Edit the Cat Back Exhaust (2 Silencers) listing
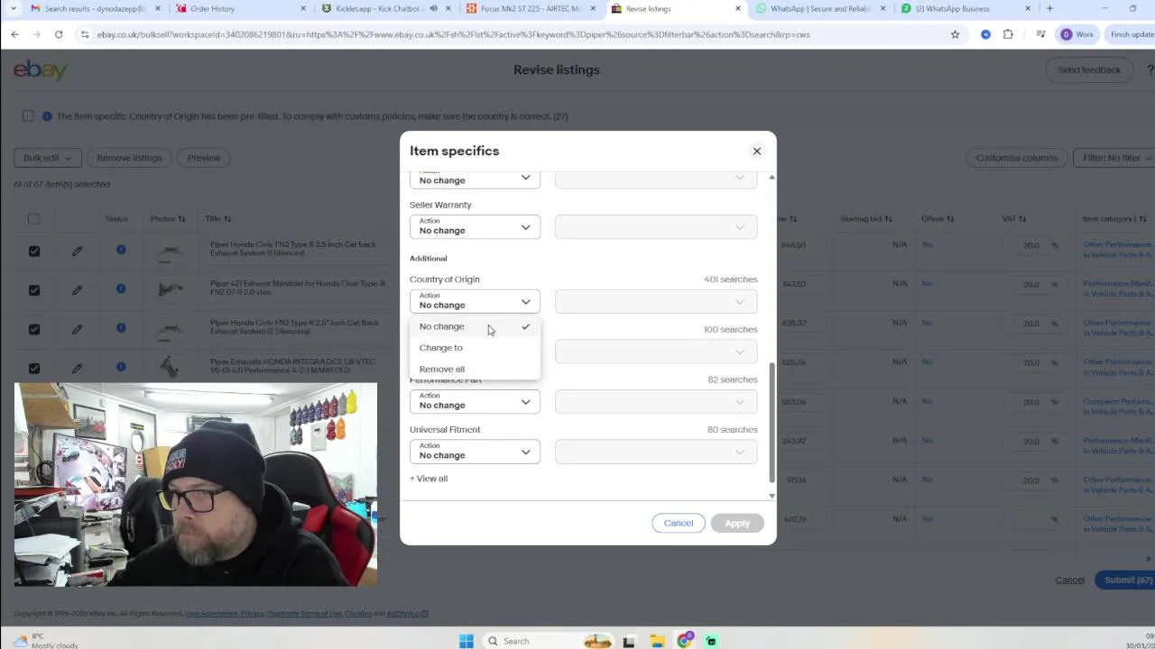The image size is (1155, 649). [77, 329]
